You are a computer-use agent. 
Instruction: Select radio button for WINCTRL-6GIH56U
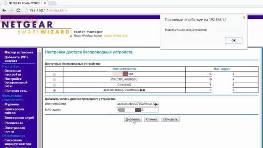(x=54, y=79)
